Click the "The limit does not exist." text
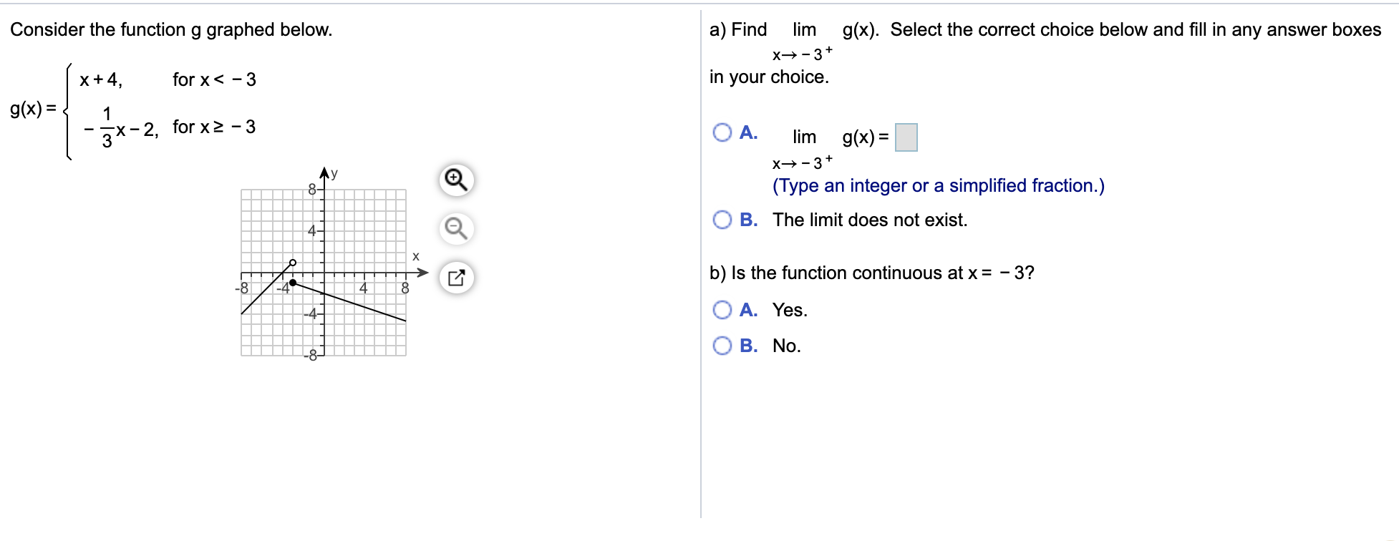This screenshot has height=541, width=1399. (x=869, y=220)
